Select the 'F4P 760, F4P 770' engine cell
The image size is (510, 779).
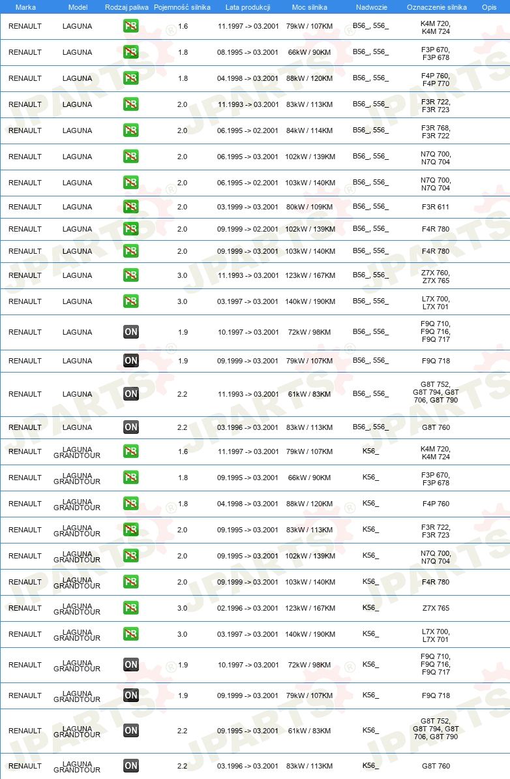436,80
